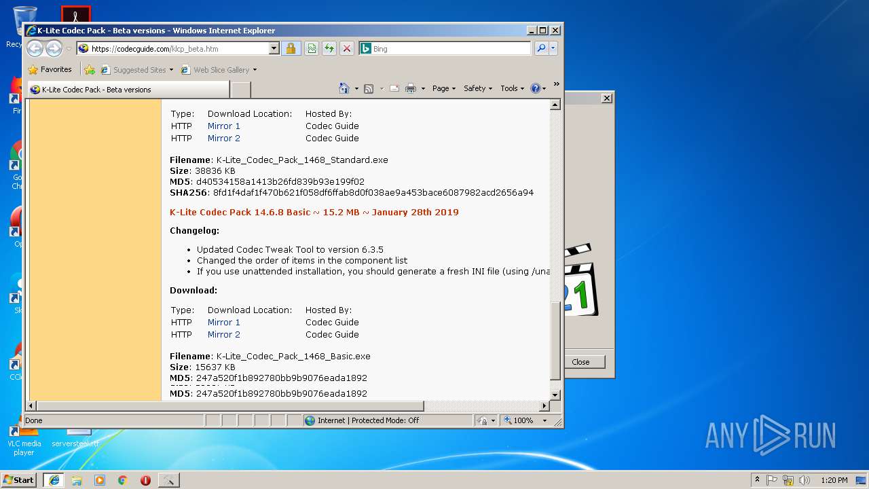Open the Tools menu
The height and width of the screenshot is (489, 869).
512,88
